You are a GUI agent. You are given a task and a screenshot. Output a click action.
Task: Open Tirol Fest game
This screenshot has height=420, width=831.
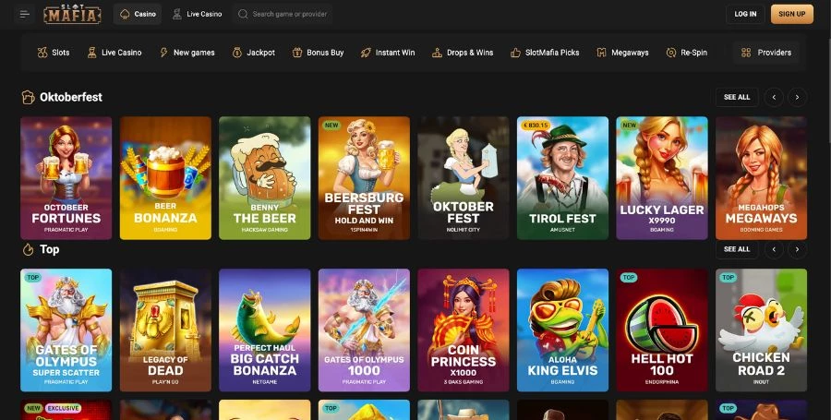tap(563, 178)
